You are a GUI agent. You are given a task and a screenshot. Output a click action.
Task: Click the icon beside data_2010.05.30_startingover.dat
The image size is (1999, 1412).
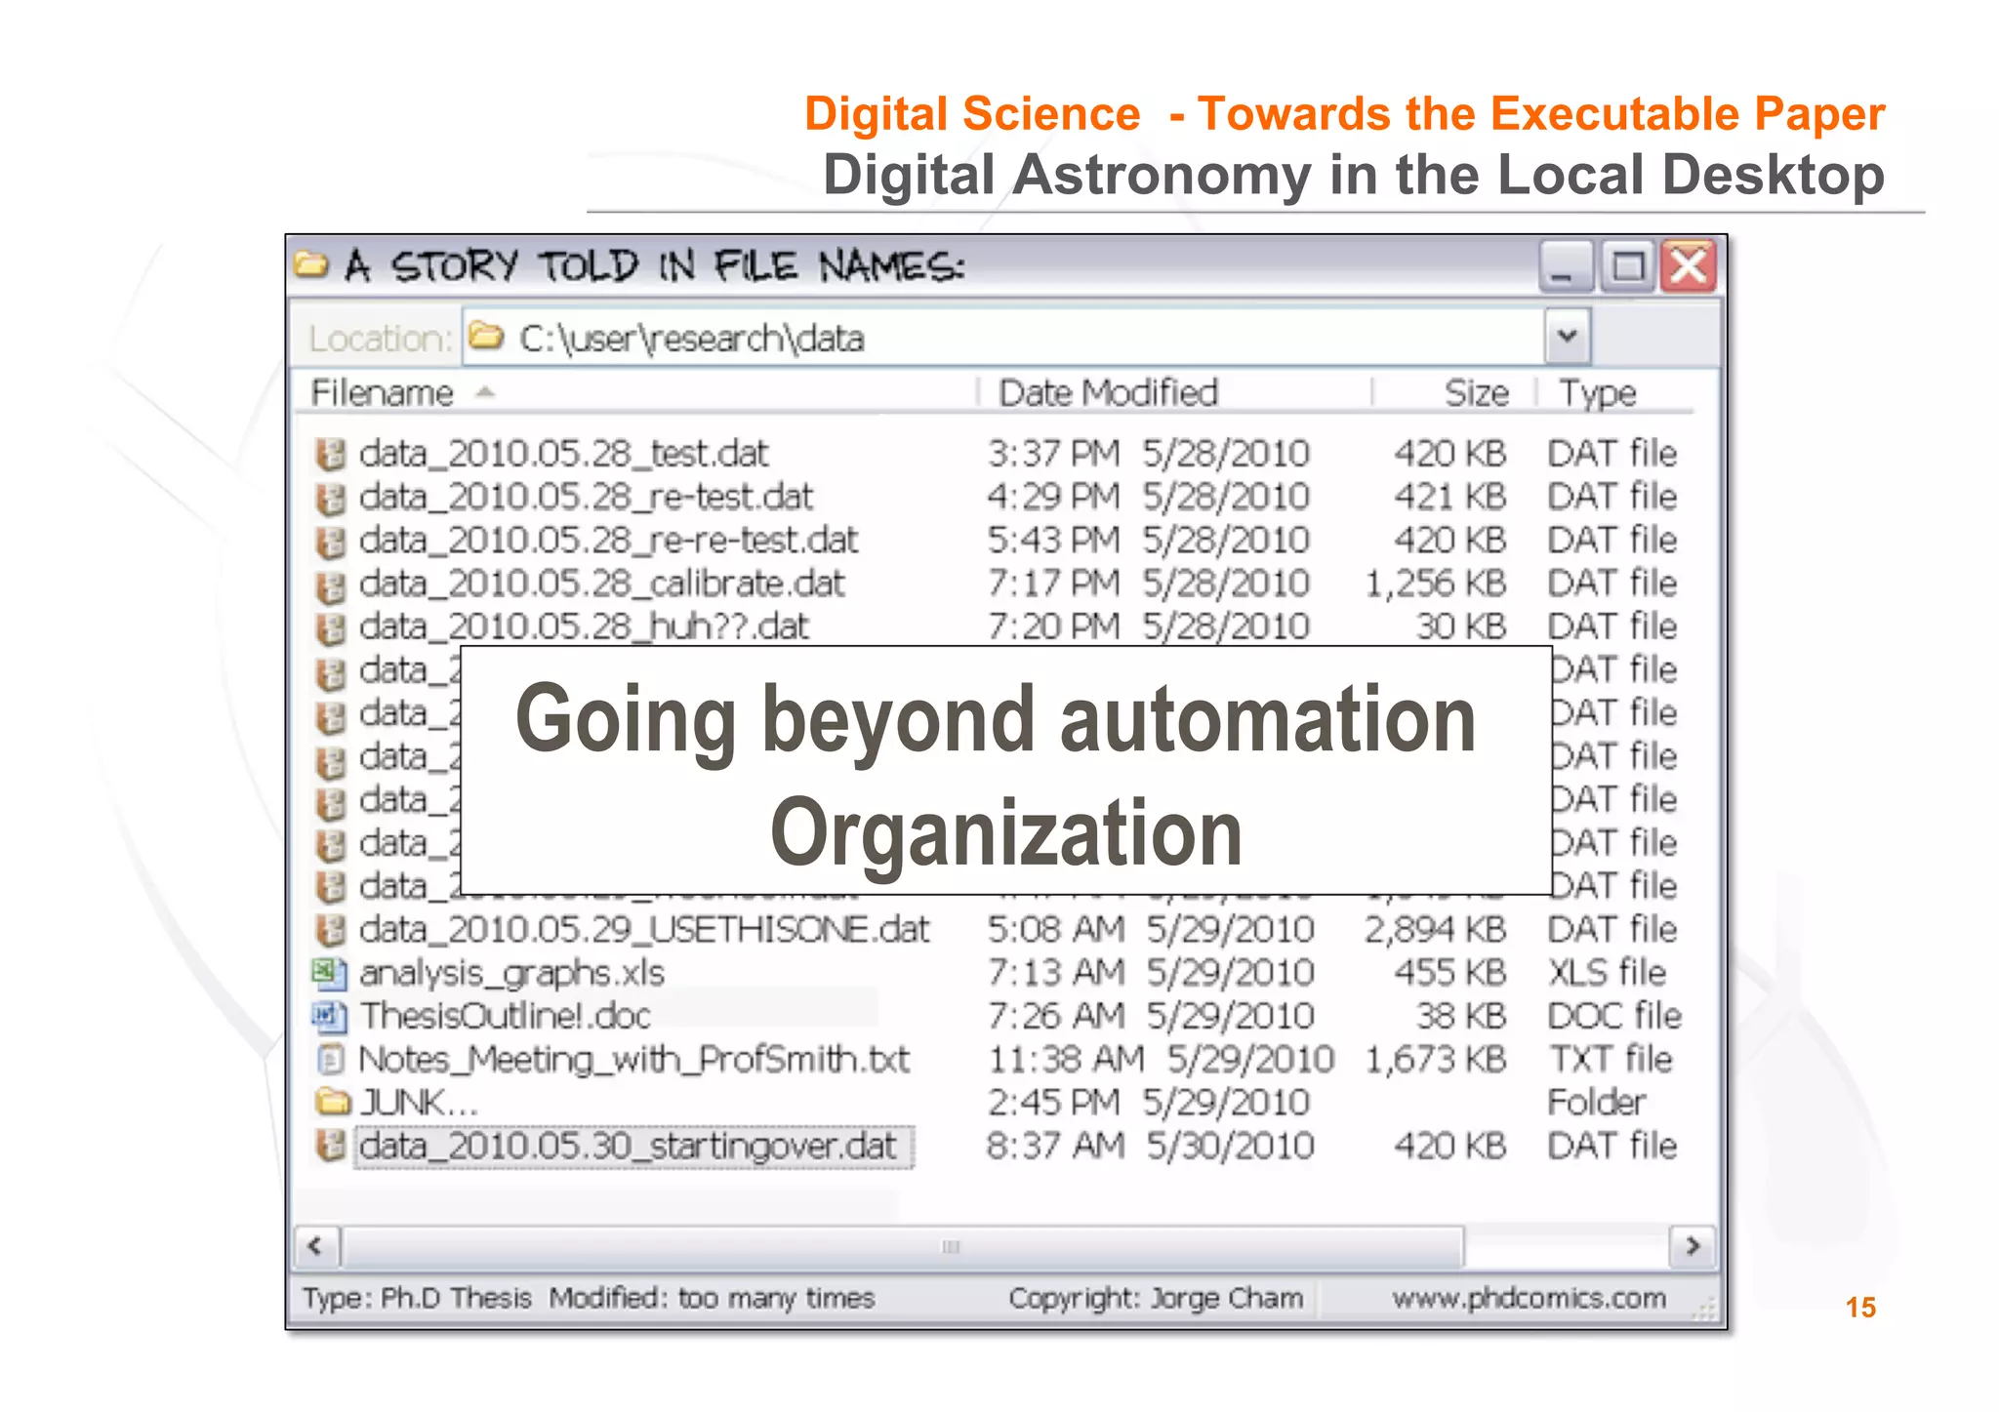[331, 1146]
